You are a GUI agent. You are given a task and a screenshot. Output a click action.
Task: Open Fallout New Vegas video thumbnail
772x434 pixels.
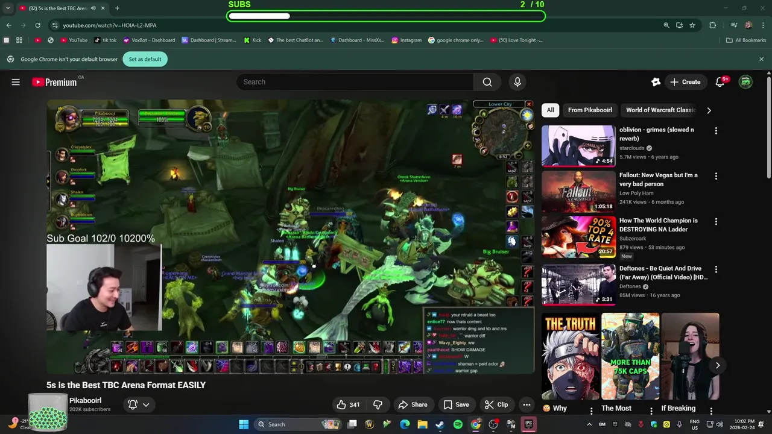(578, 191)
